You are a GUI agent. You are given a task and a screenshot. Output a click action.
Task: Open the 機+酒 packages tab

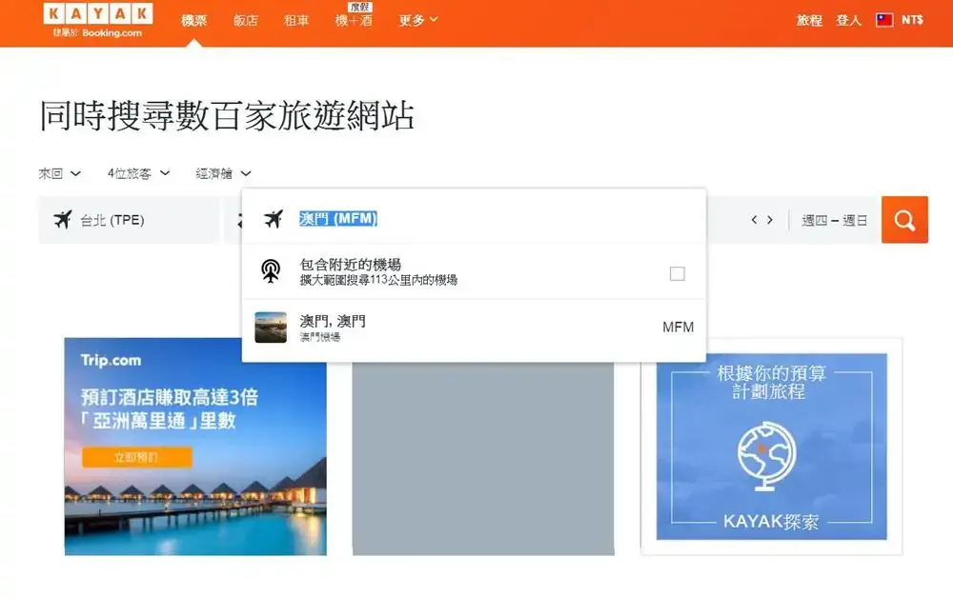pos(354,21)
